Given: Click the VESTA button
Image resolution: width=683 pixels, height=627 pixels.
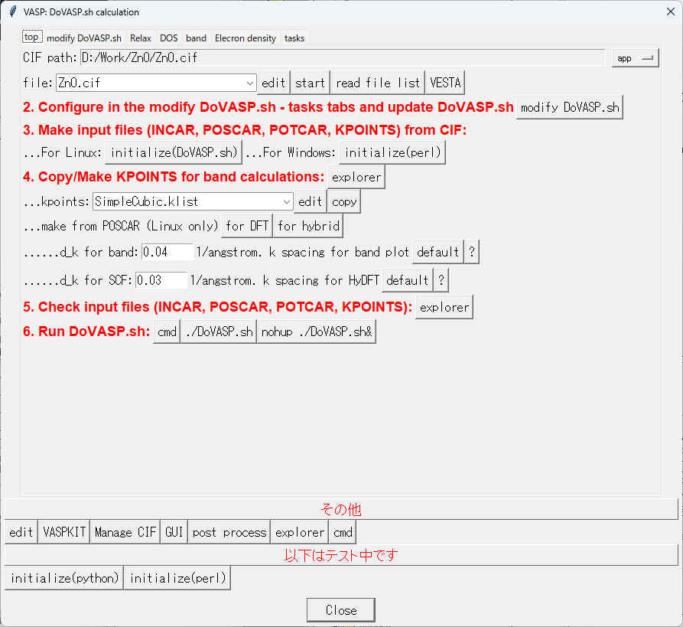Looking at the screenshot, I should tap(445, 83).
